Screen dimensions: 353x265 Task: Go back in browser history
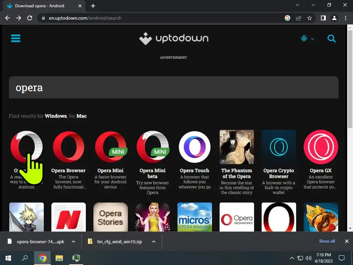8,18
